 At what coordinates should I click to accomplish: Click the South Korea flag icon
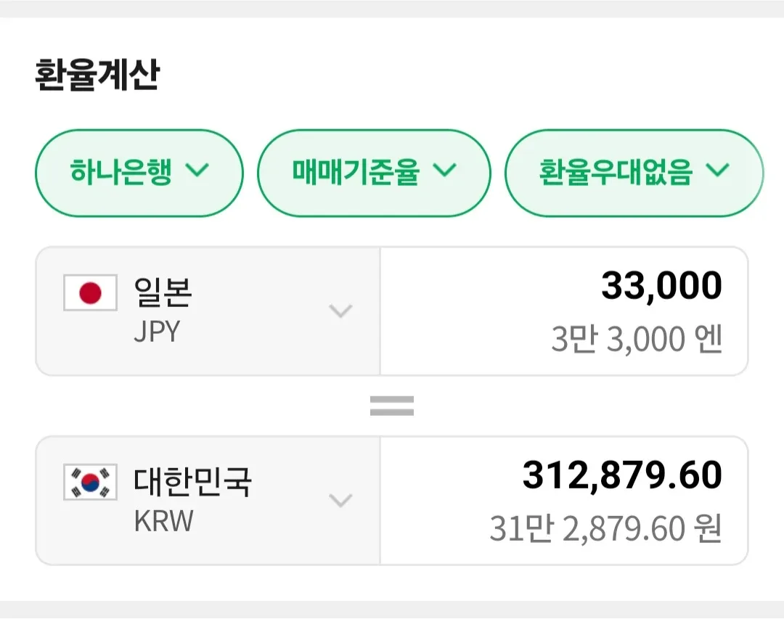90,482
